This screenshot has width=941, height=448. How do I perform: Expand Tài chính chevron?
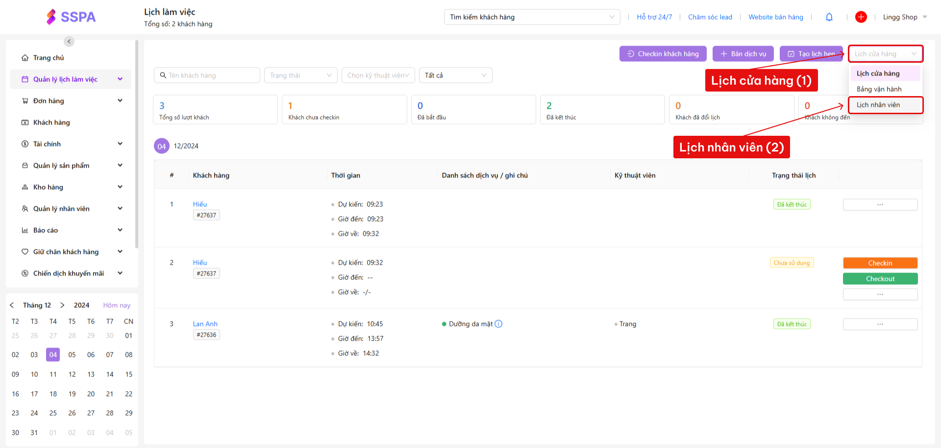coord(120,144)
